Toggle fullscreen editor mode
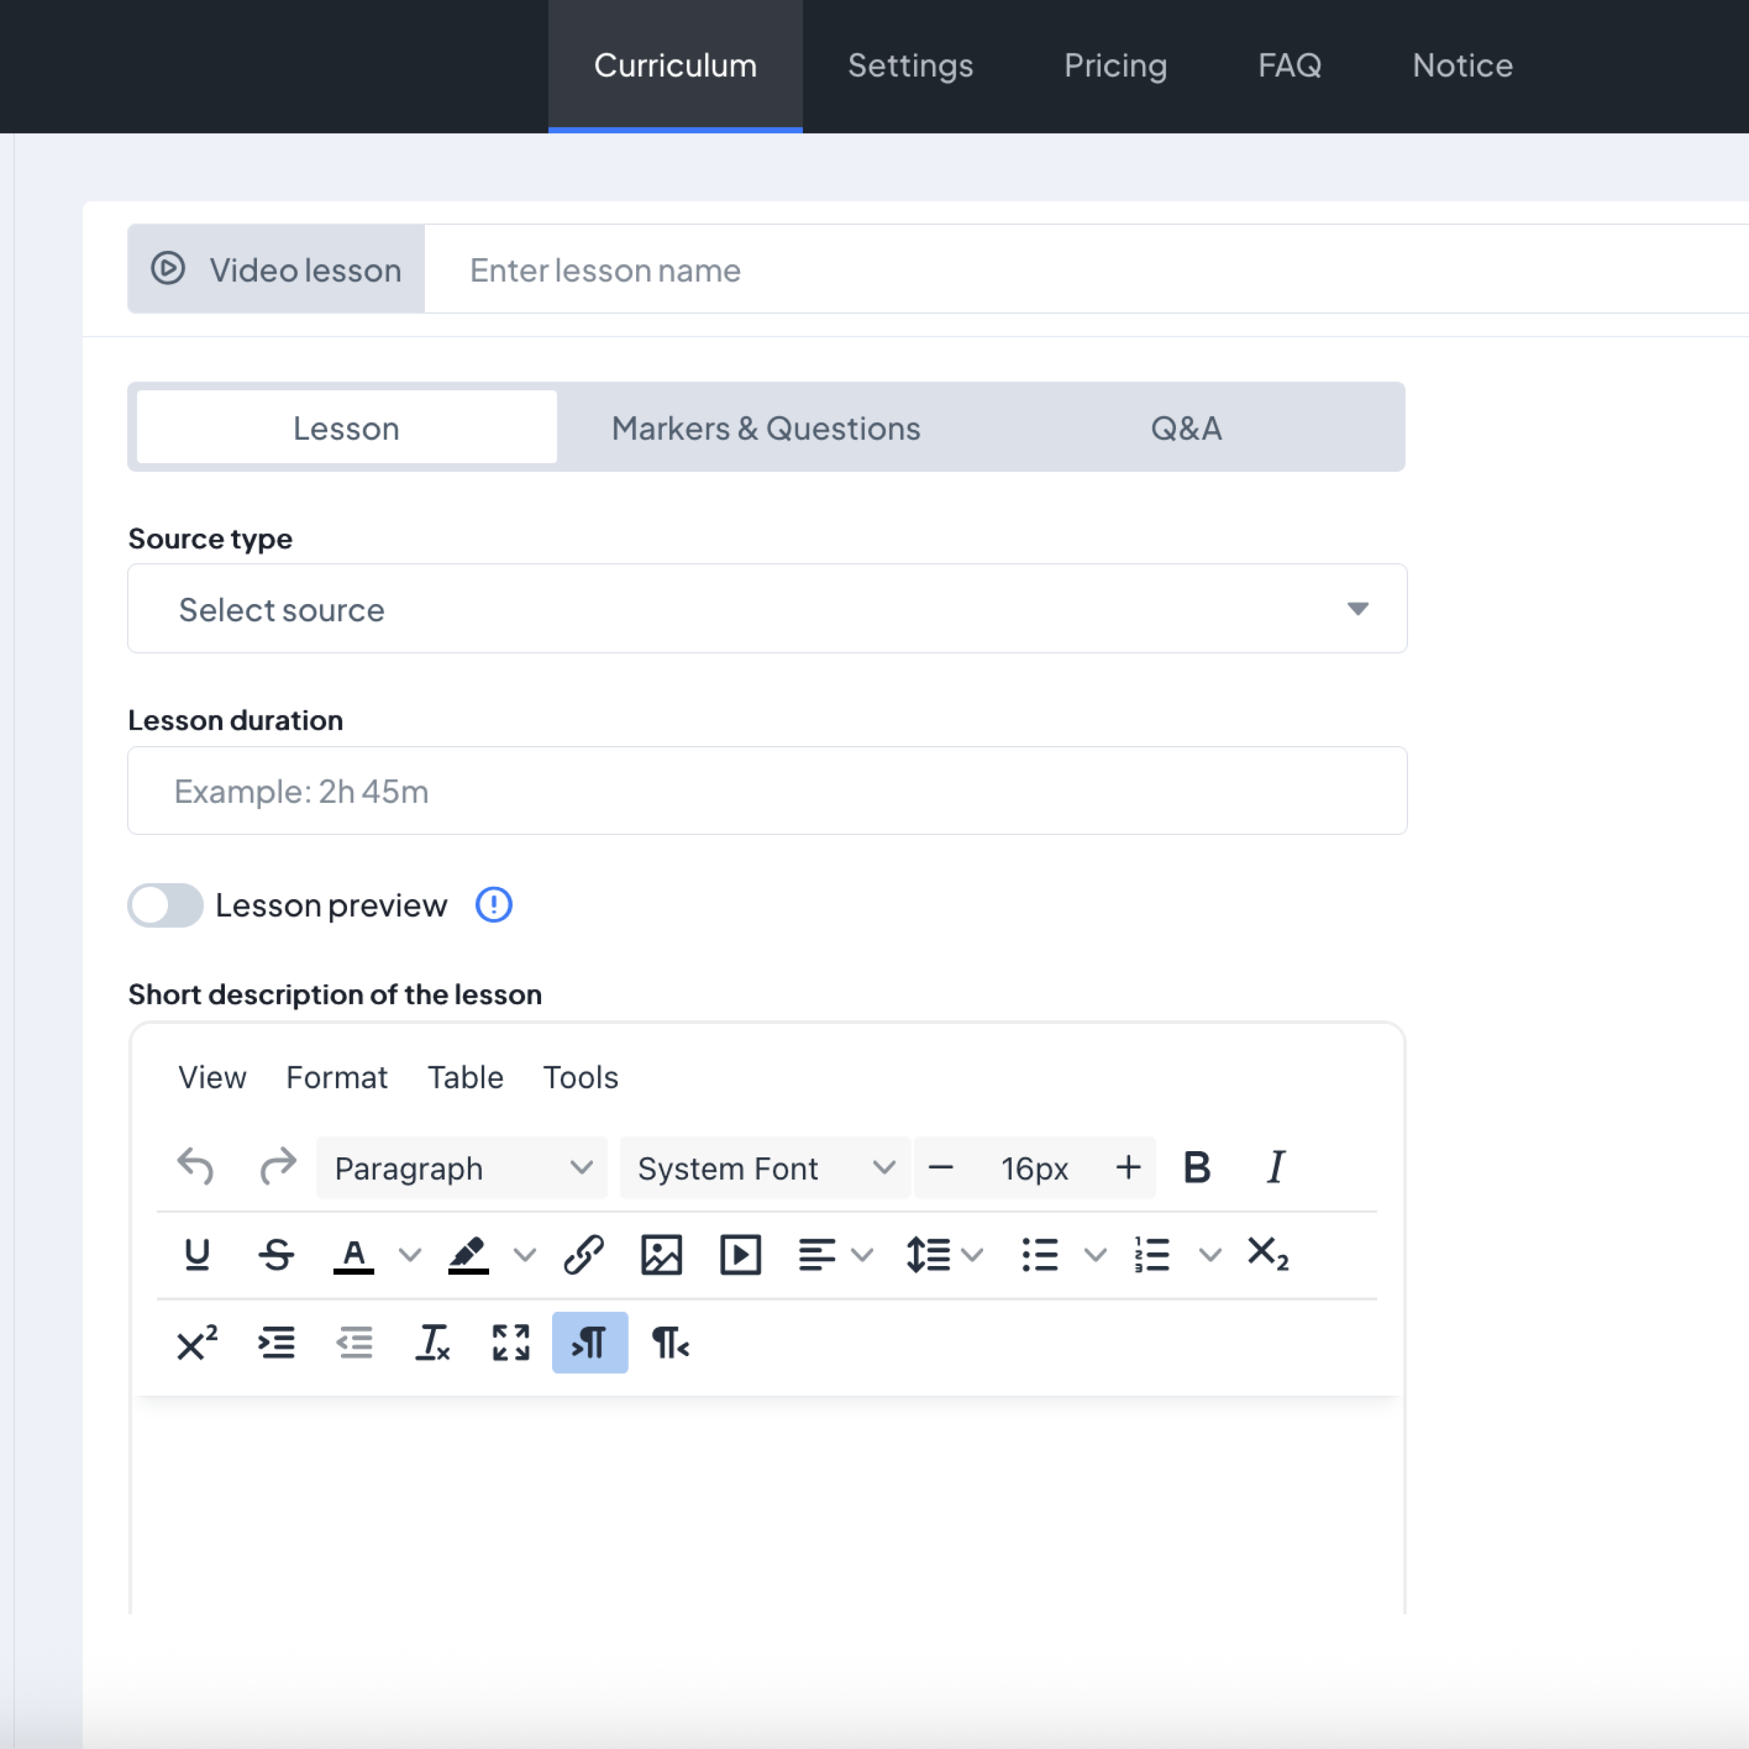This screenshot has height=1749, width=1749. coord(510,1342)
